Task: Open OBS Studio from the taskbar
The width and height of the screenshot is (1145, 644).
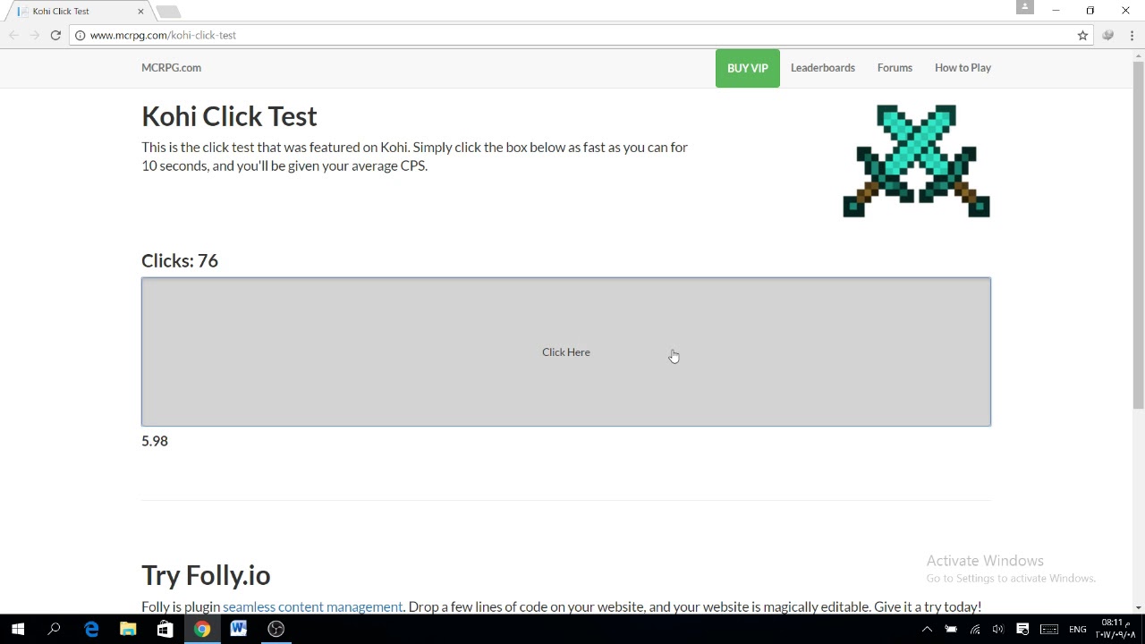Action: [x=276, y=629]
